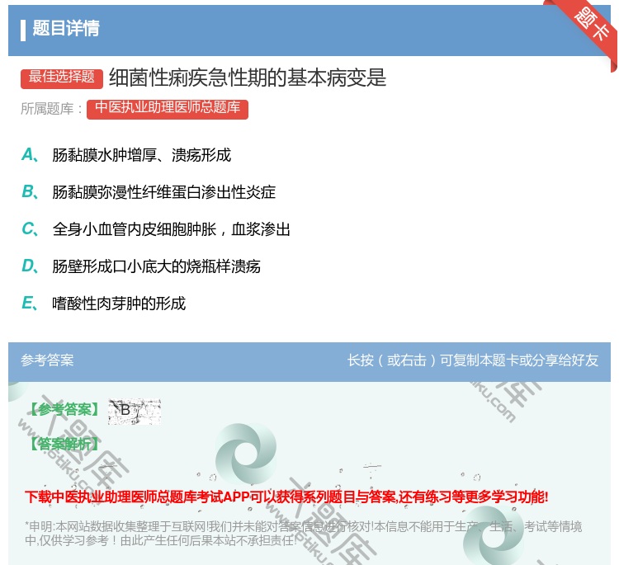Click the white bar icon beside 题目详情
Screen dimensions: 619x565
23,29
